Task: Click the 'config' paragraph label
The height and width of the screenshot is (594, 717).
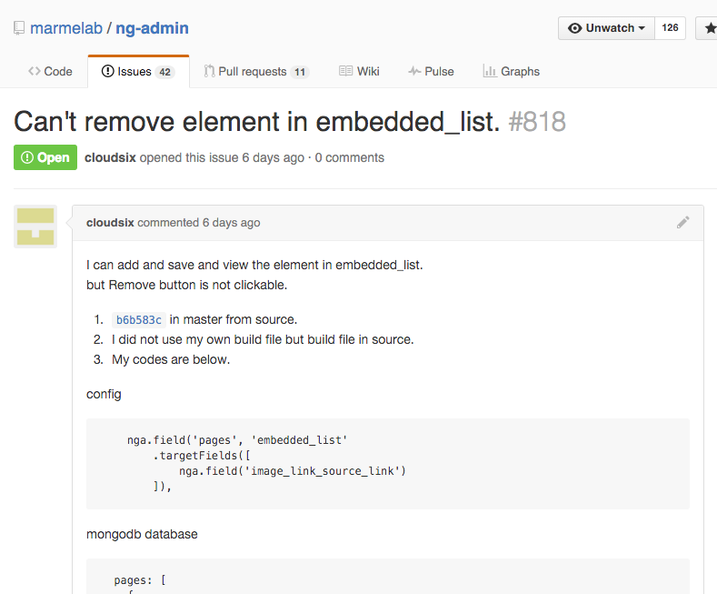Action: coord(104,394)
